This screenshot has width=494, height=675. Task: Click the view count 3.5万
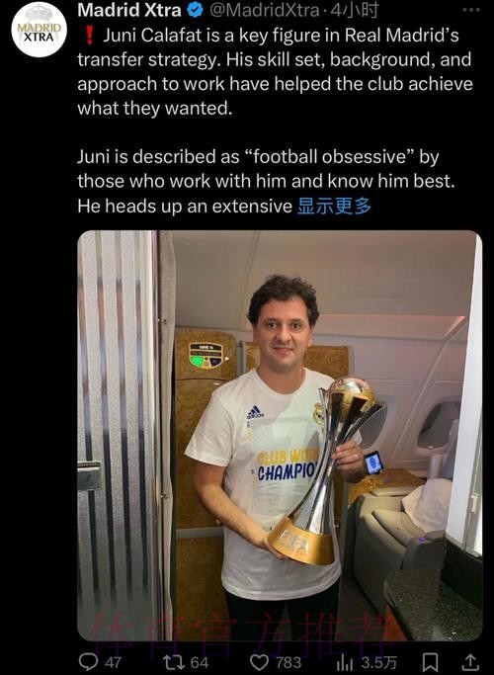[379, 662]
